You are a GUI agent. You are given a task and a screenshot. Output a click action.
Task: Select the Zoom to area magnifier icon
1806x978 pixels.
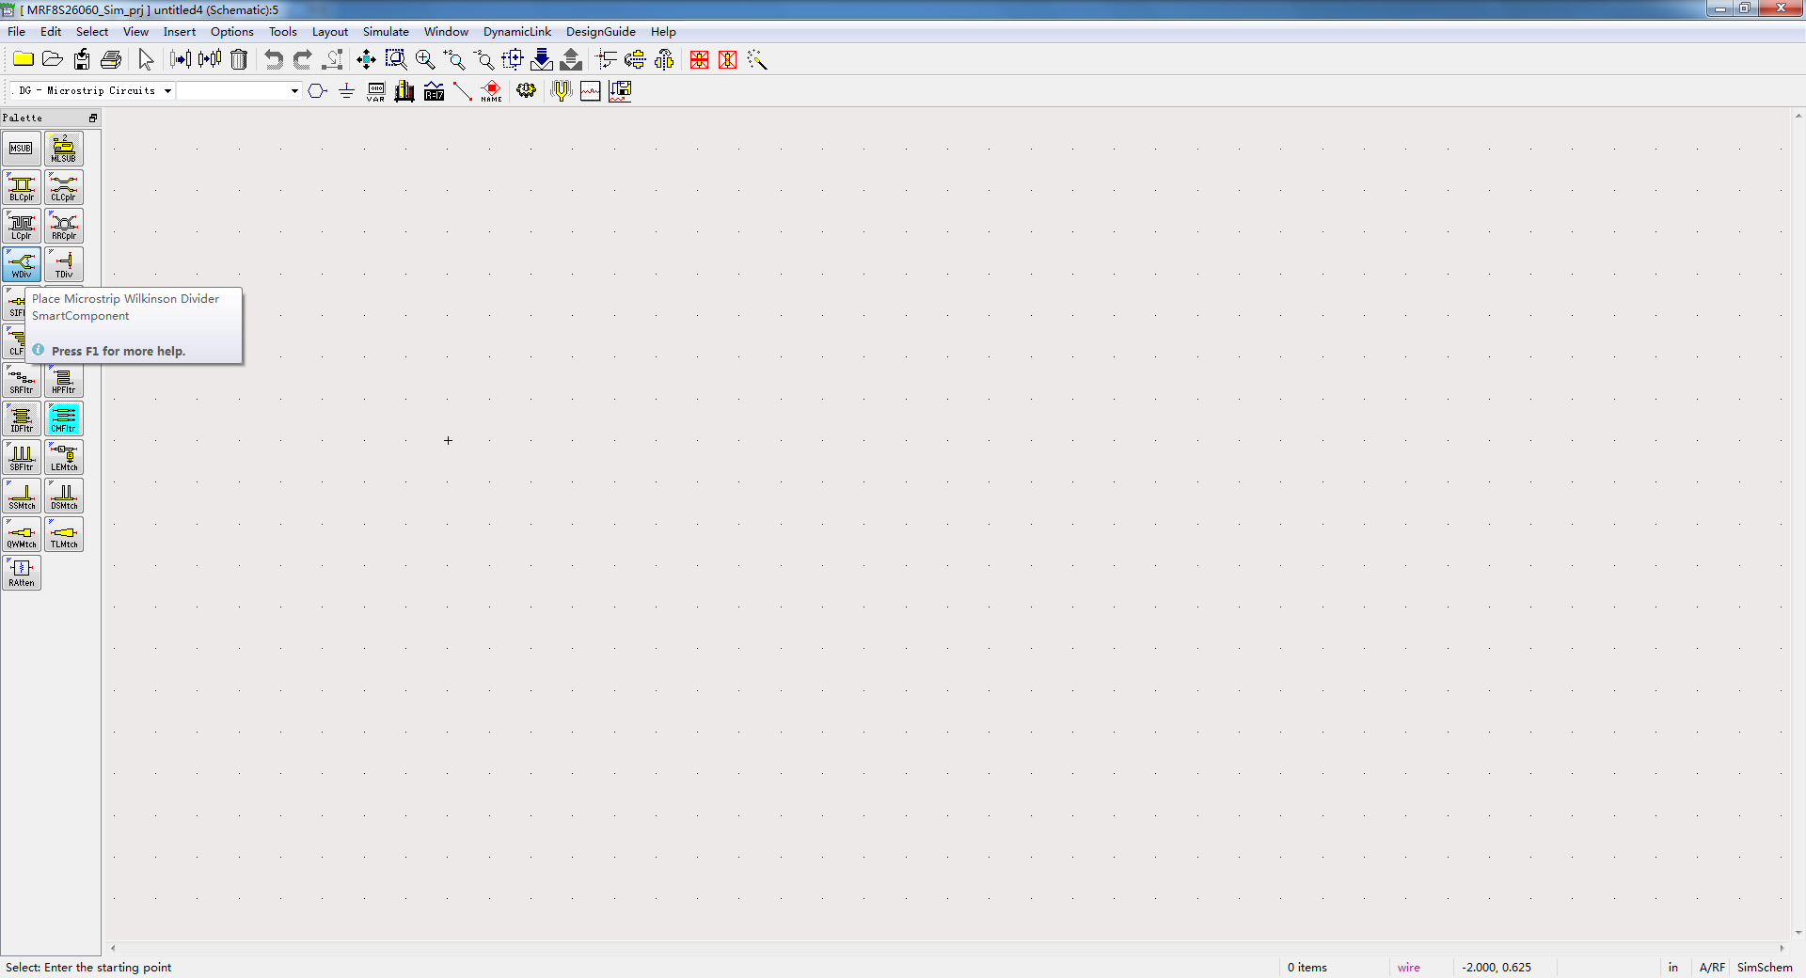396,60
